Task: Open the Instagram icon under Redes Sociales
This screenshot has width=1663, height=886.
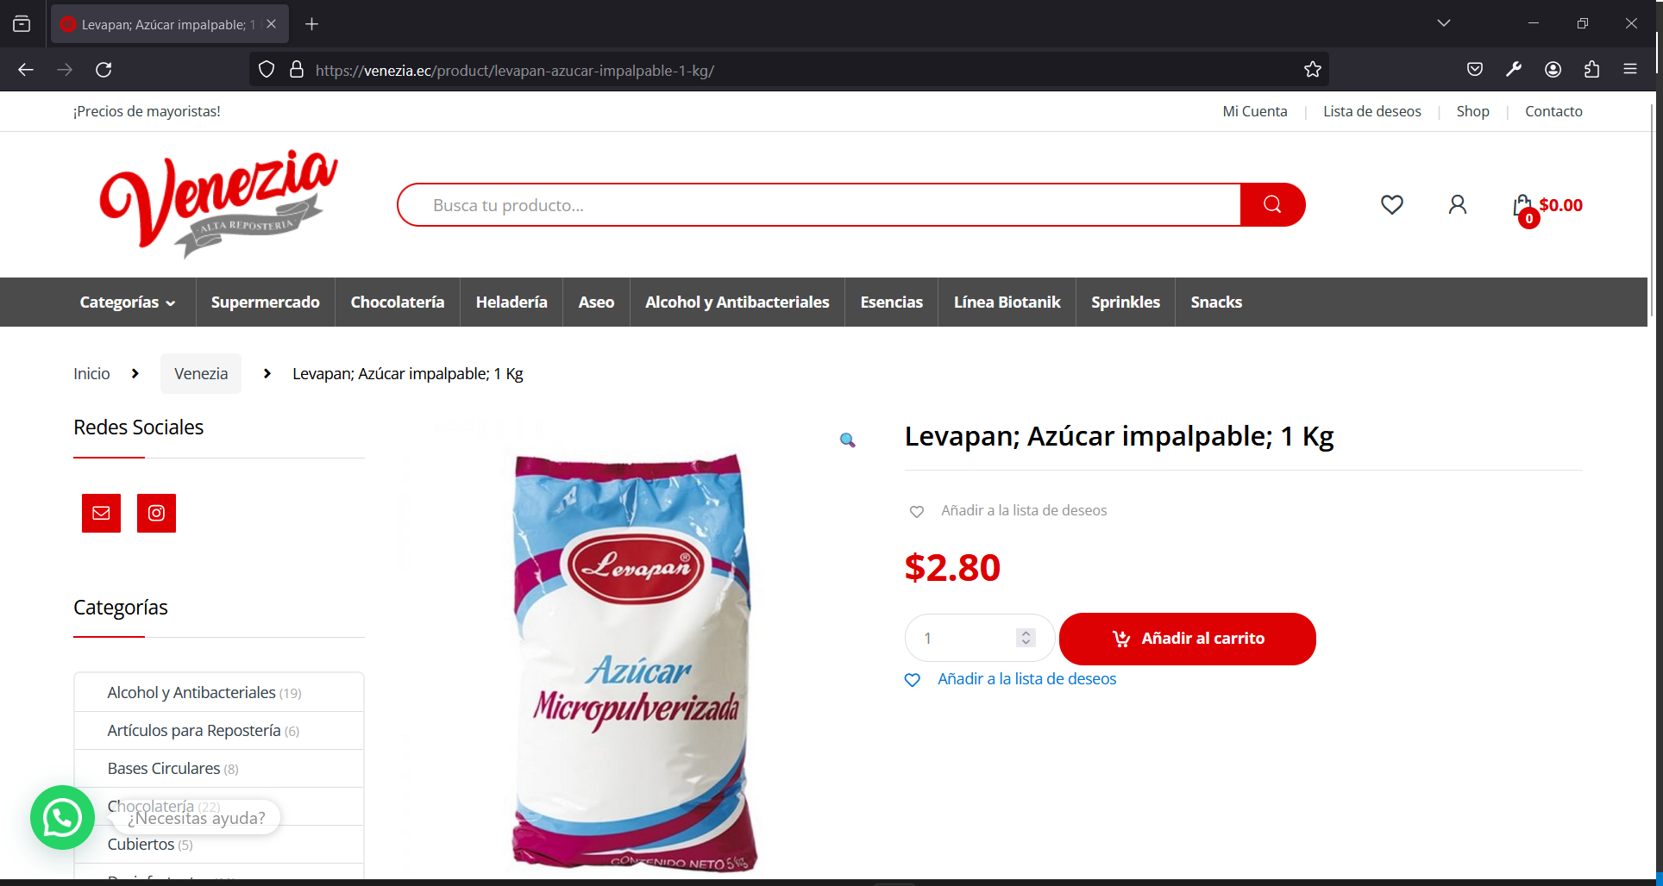Action: pyautogui.click(x=156, y=513)
